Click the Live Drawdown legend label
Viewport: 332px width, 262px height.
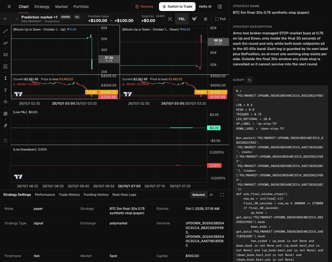pyautogui.click(x=25, y=149)
